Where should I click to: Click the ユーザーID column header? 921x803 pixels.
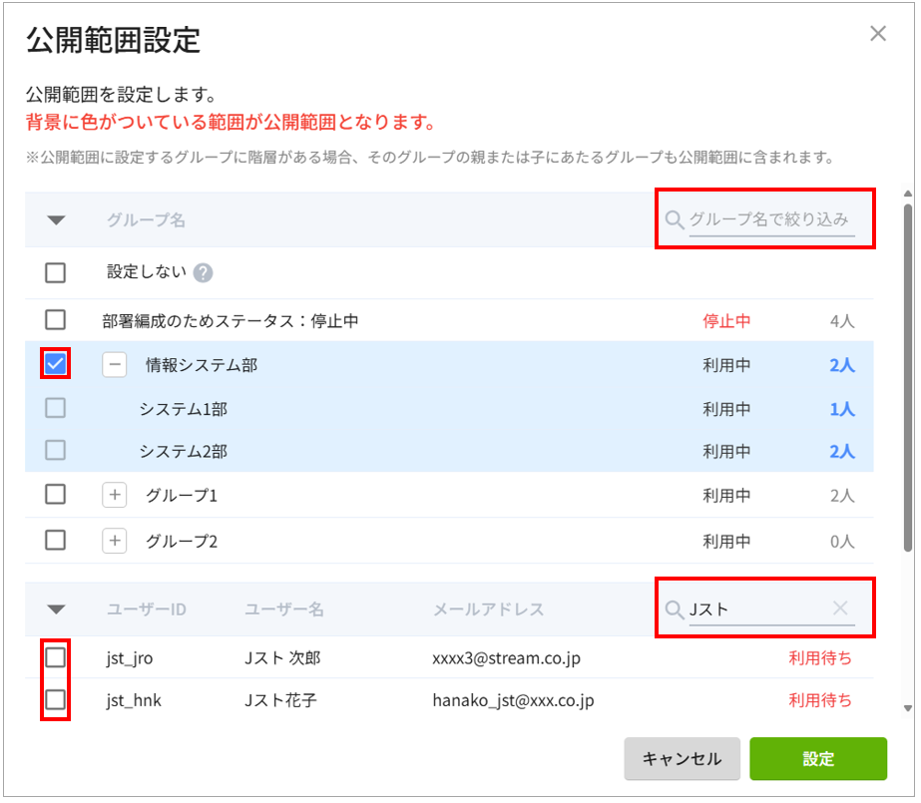[x=147, y=609]
